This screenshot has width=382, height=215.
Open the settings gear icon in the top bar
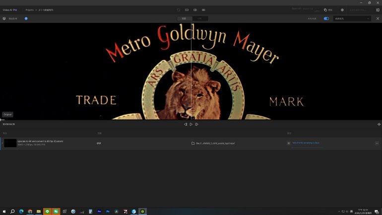(x=342, y=10)
